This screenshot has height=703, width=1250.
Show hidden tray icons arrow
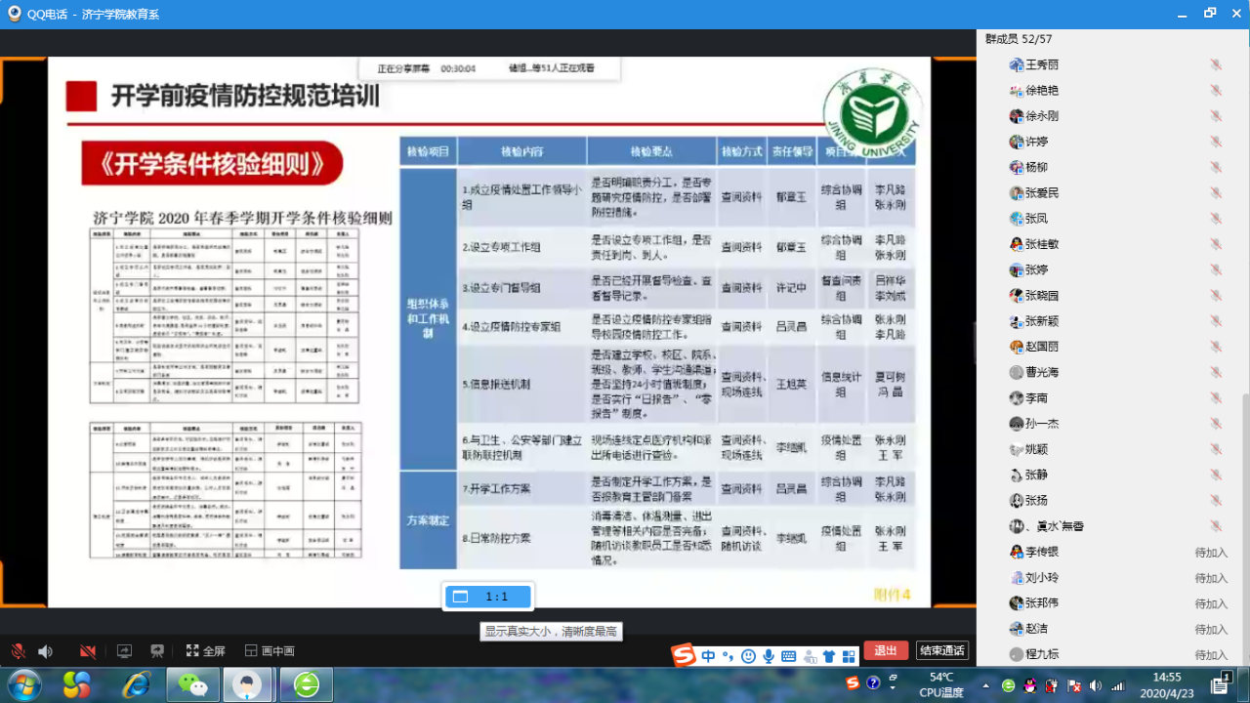[984, 685]
